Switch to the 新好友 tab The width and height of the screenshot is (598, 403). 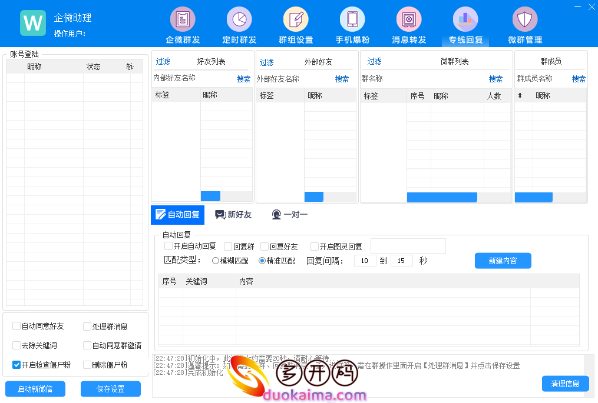[233, 215]
